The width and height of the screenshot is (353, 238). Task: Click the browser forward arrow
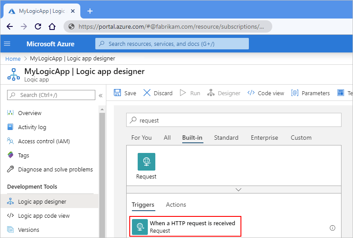pyautogui.click(x=24, y=26)
